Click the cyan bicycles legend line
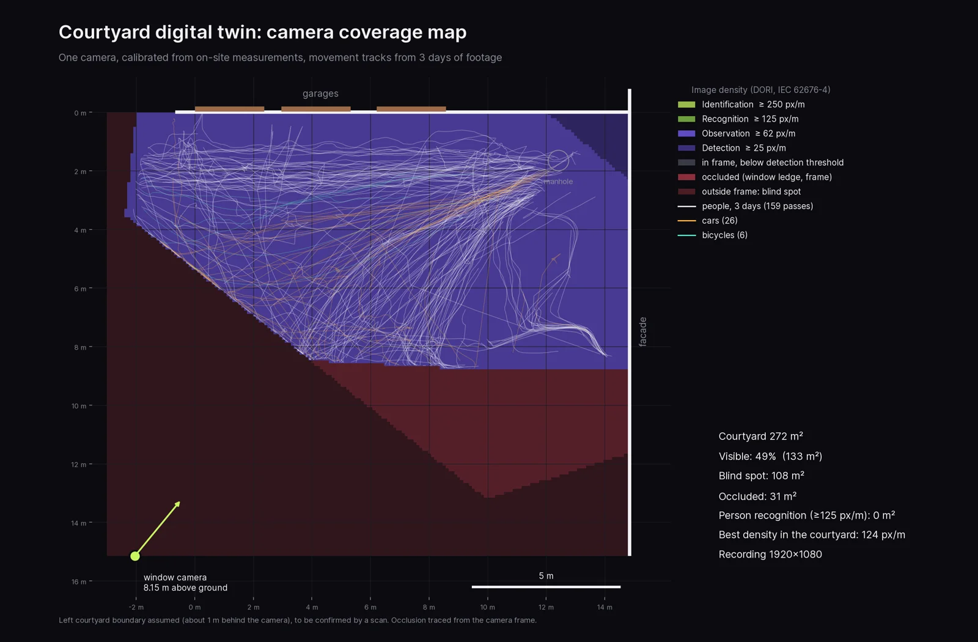 [x=686, y=235]
